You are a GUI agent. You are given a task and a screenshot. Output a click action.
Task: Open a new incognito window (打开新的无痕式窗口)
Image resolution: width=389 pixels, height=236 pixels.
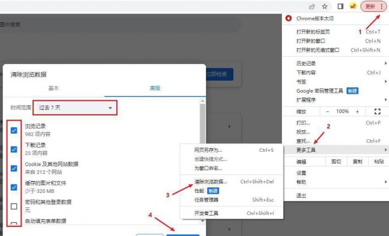point(335,50)
